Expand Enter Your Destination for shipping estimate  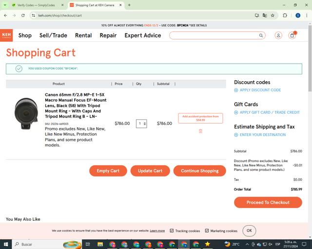tap(263, 135)
